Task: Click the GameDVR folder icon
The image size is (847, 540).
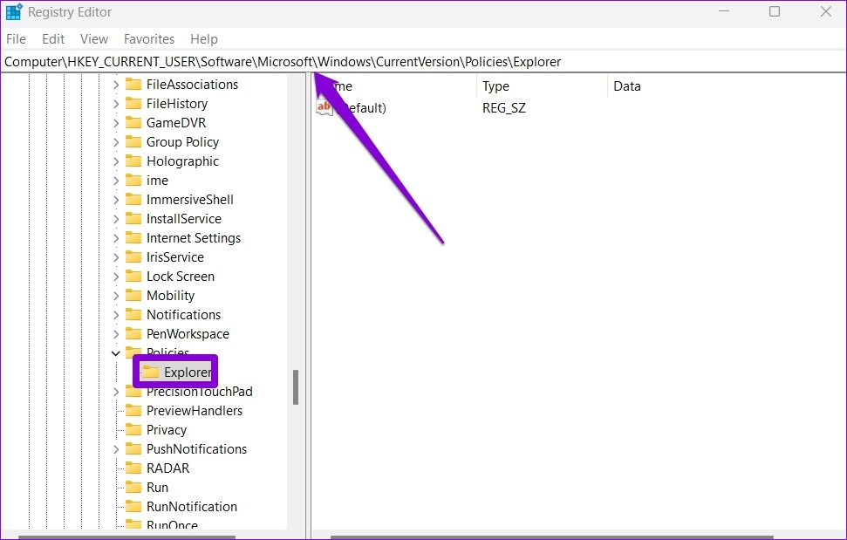Action: coord(133,123)
